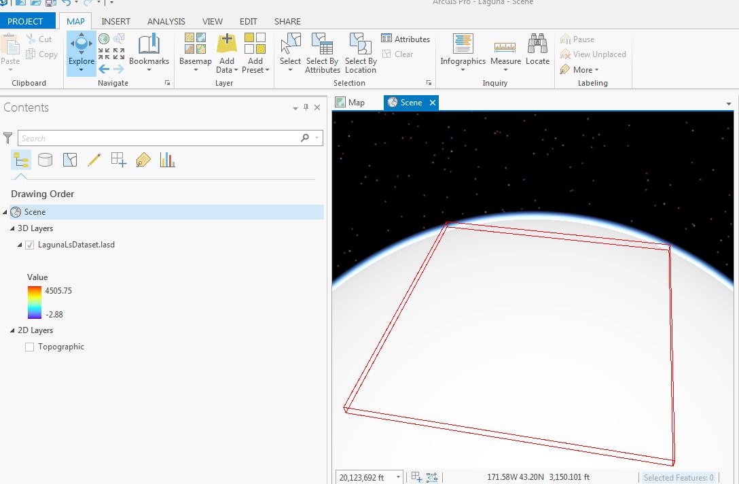Click the Fixed Zoom Out arrows icon
Image resolution: width=739 pixels, height=484 pixels.
(120, 54)
